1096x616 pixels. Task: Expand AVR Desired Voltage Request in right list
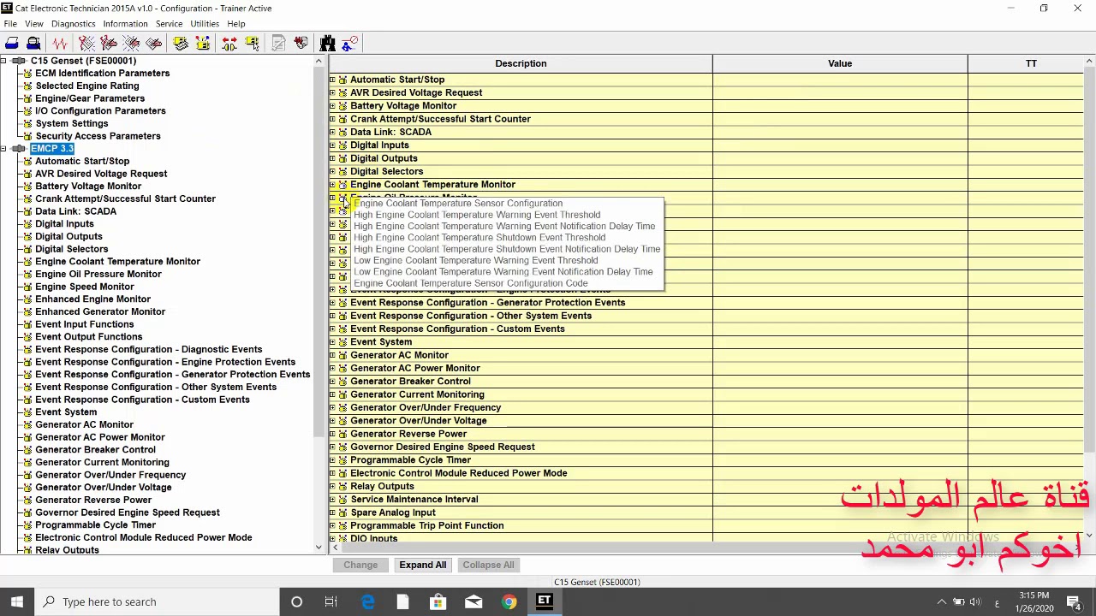click(x=332, y=92)
